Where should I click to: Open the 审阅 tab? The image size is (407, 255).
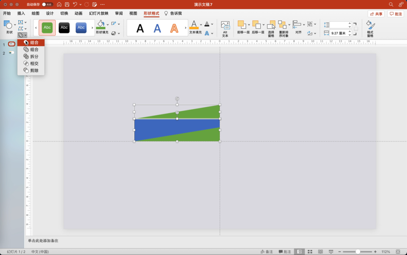[x=119, y=14]
